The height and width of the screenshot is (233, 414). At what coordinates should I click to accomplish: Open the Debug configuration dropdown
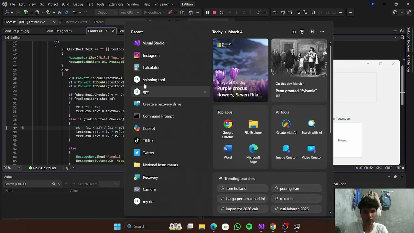[x=106, y=12]
